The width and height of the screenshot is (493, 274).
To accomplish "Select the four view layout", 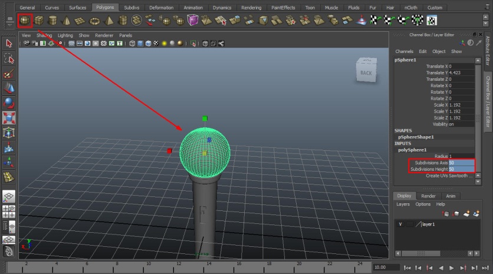I will click(9, 212).
